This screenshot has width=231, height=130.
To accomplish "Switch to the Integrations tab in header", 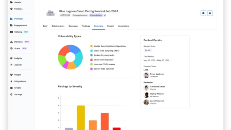I will tap(123, 26).
